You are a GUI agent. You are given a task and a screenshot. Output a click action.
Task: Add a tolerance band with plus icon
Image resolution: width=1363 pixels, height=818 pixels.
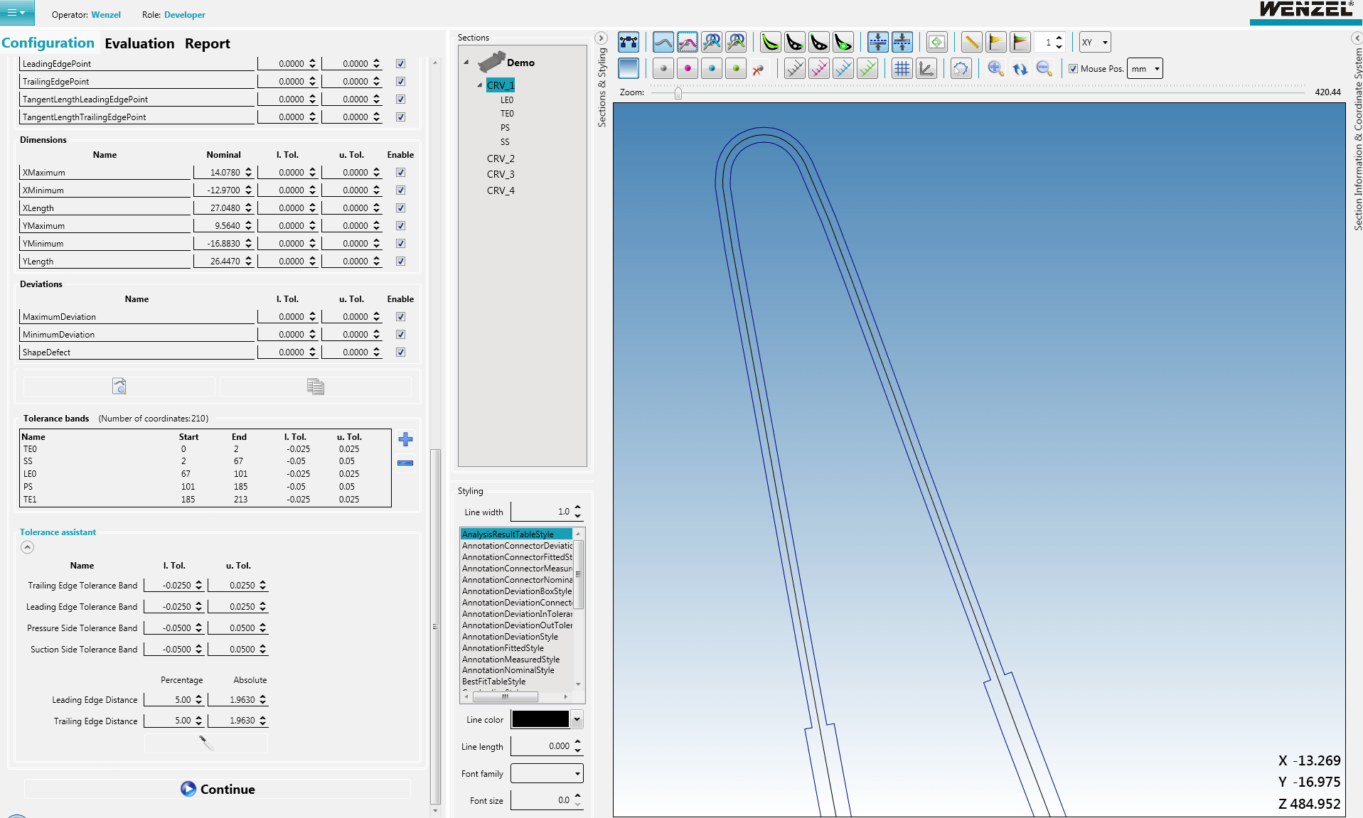pos(405,439)
